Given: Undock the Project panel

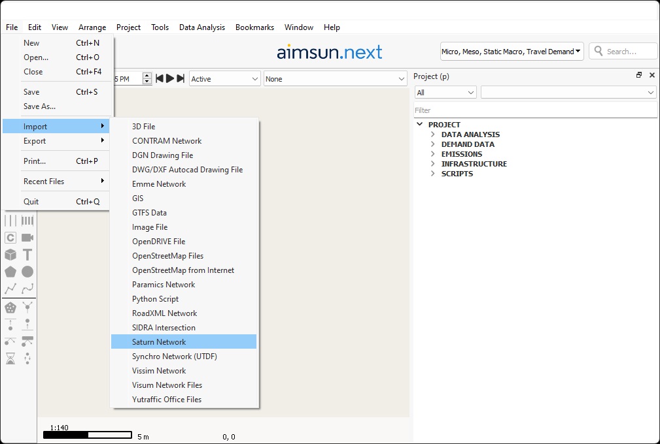Looking at the screenshot, I should point(639,75).
